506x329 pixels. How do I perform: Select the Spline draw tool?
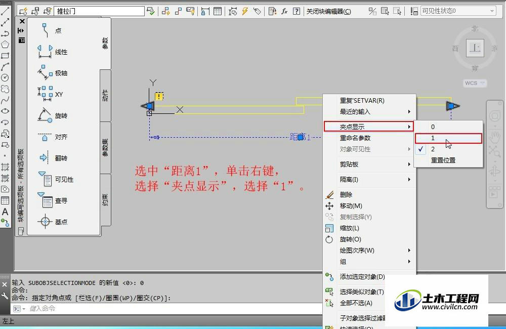tap(5, 100)
